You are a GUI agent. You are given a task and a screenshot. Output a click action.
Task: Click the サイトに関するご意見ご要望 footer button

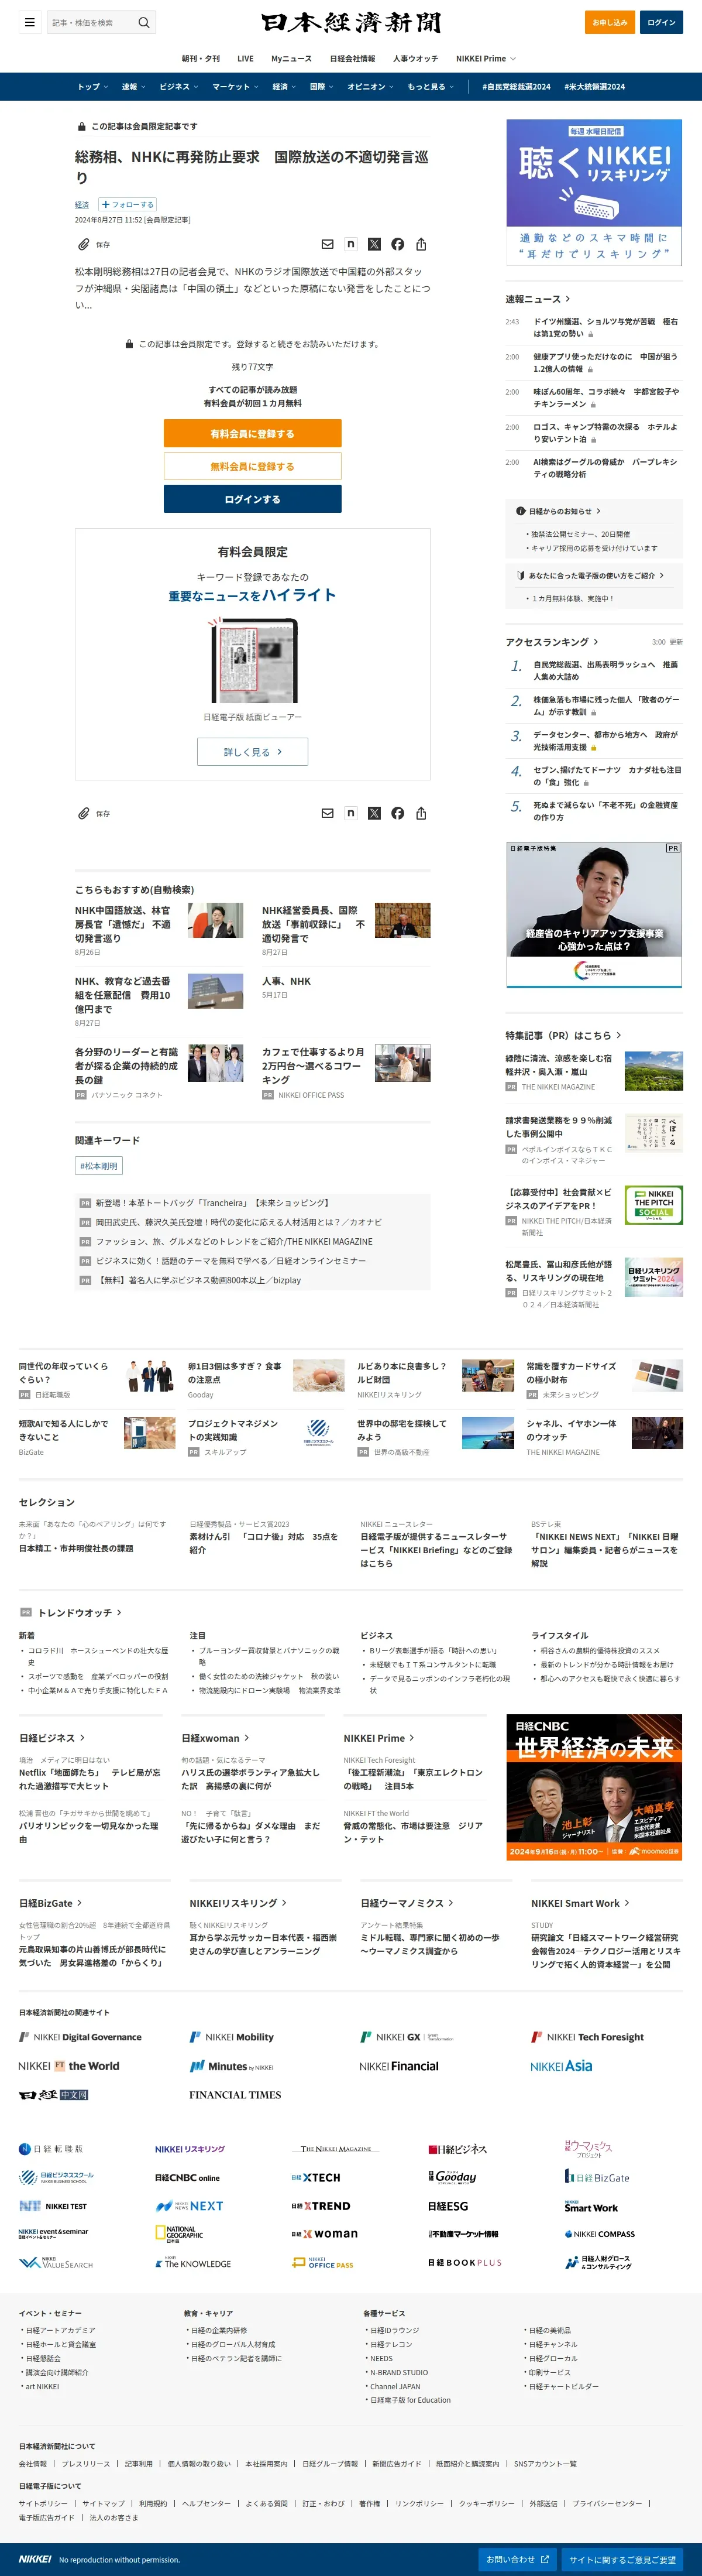(x=622, y=2559)
